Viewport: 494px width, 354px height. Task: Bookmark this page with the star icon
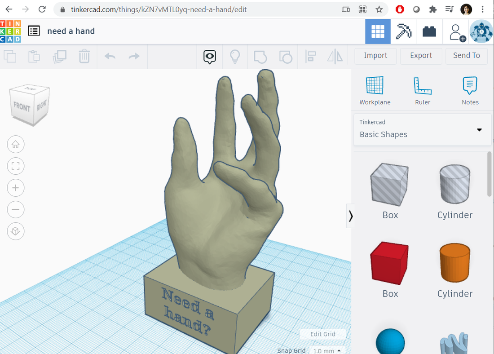point(379,9)
